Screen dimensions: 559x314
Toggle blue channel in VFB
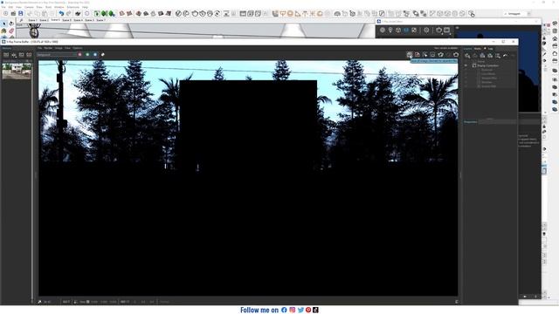point(95,54)
